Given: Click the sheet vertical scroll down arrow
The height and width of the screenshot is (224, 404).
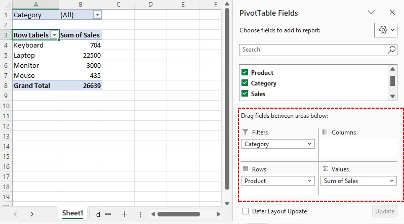Looking at the screenshot, I should (227, 203).
